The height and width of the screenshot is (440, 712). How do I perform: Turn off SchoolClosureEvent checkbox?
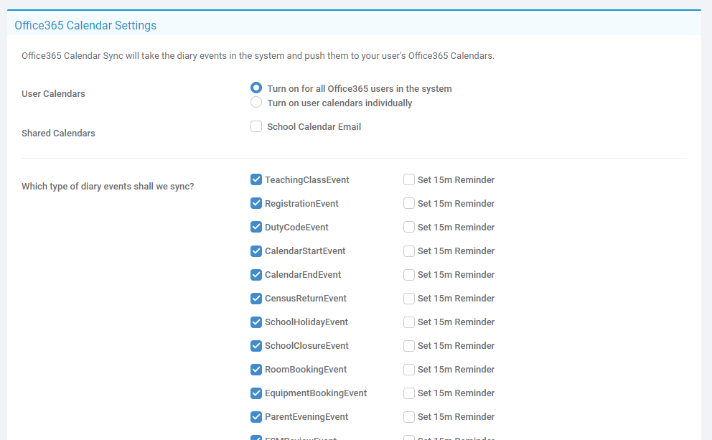[256, 346]
